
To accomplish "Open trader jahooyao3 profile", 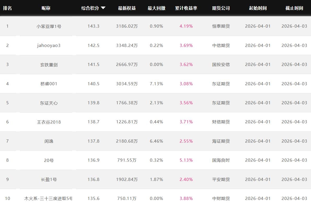I will pos(49,45).
